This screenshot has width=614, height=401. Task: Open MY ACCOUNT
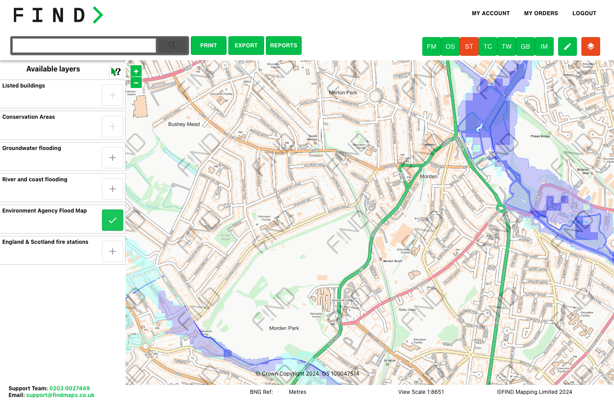tap(490, 13)
